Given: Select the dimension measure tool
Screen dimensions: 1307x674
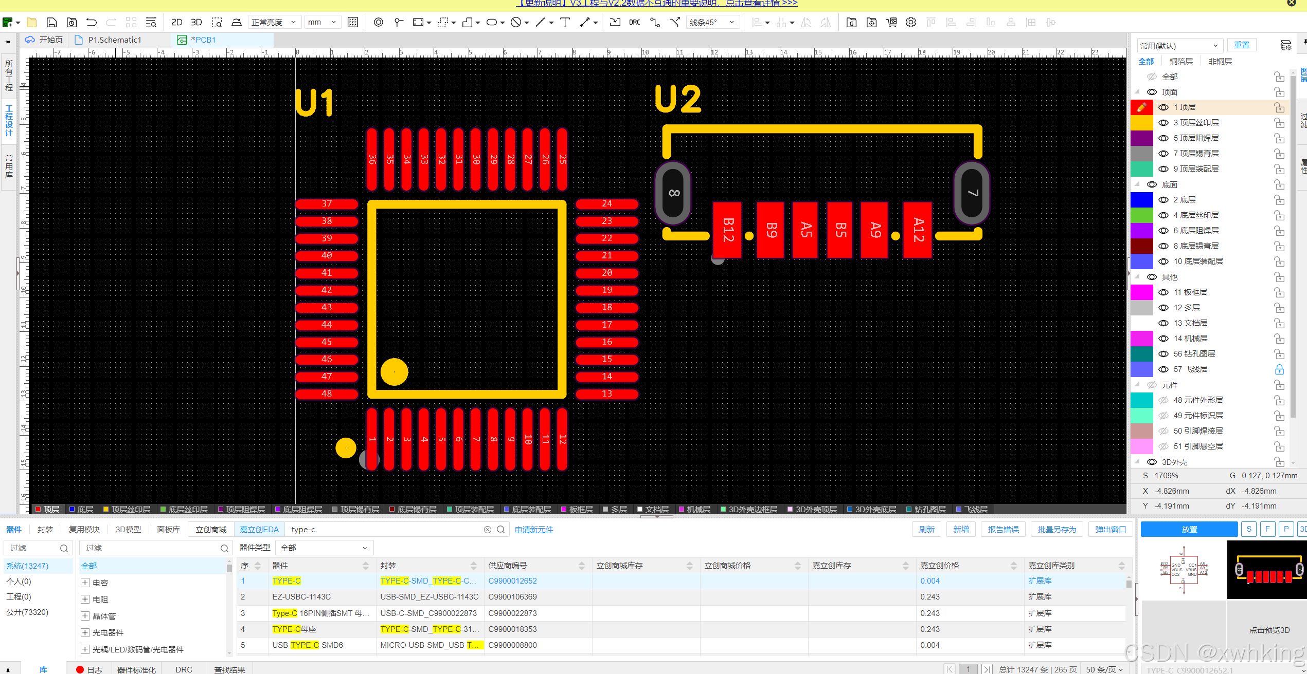Looking at the screenshot, I should tap(585, 22).
